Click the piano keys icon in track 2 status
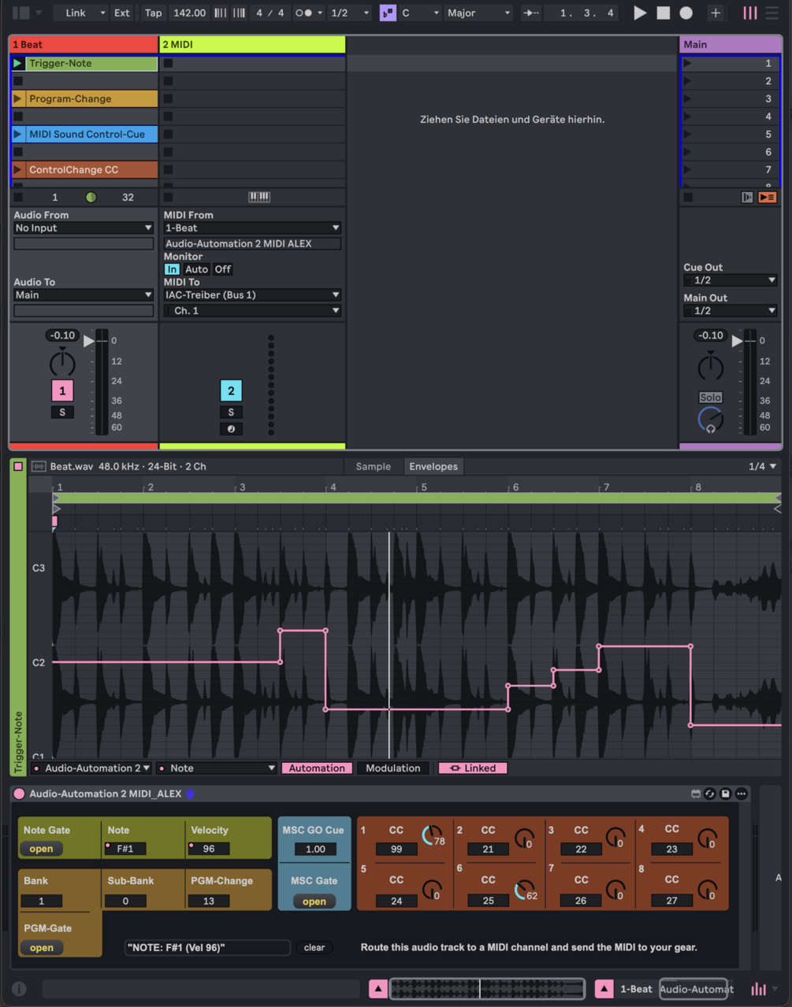Viewport: 792px width, 1007px height. coord(259,197)
